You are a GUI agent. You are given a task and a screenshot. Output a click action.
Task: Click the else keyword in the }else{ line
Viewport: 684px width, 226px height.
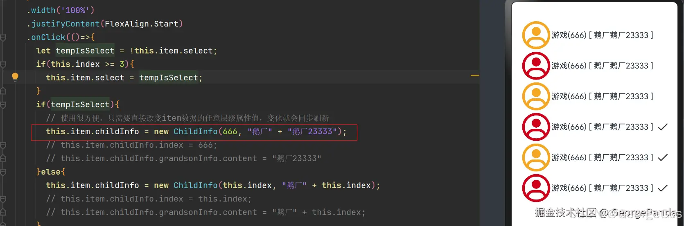coord(51,172)
